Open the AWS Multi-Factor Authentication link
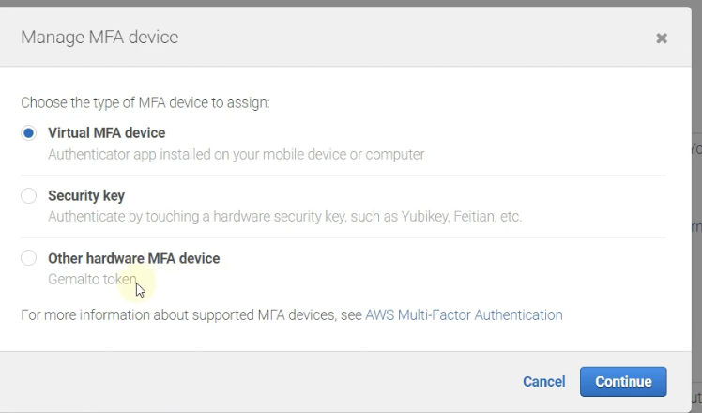This screenshot has width=702, height=413. (x=464, y=315)
